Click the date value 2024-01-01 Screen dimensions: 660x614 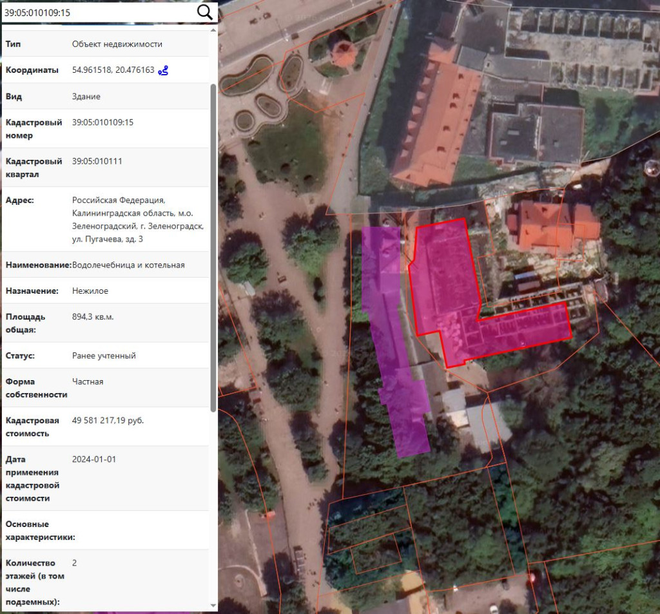pyautogui.click(x=94, y=459)
